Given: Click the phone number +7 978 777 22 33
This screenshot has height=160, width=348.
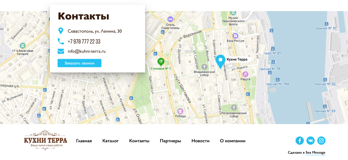Looking at the screenshot, I should coord(84,42).
